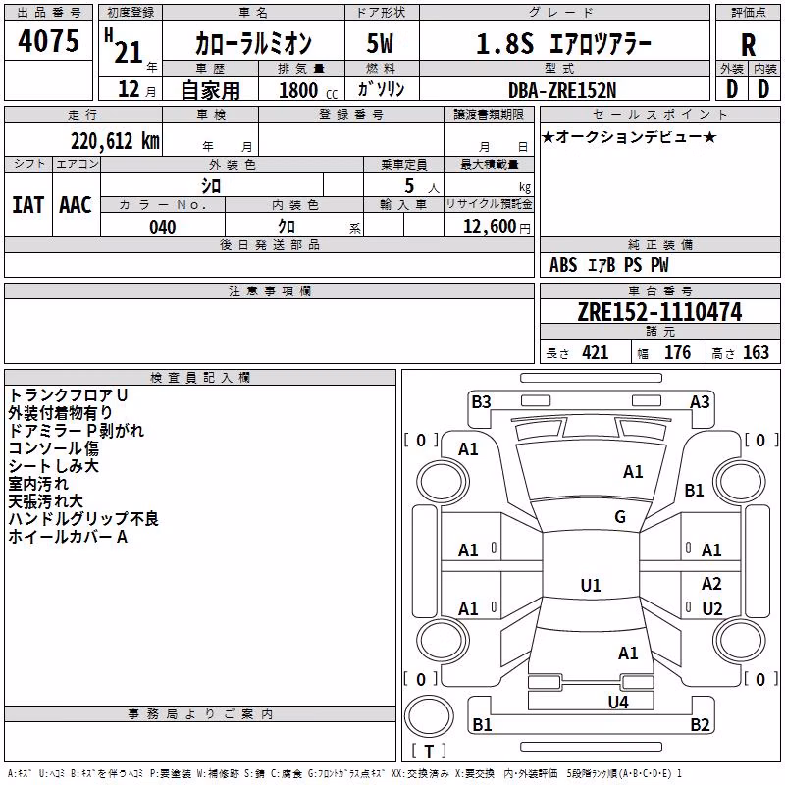
Task: Select the note 天張汚れ大
Action: (45, 501)
